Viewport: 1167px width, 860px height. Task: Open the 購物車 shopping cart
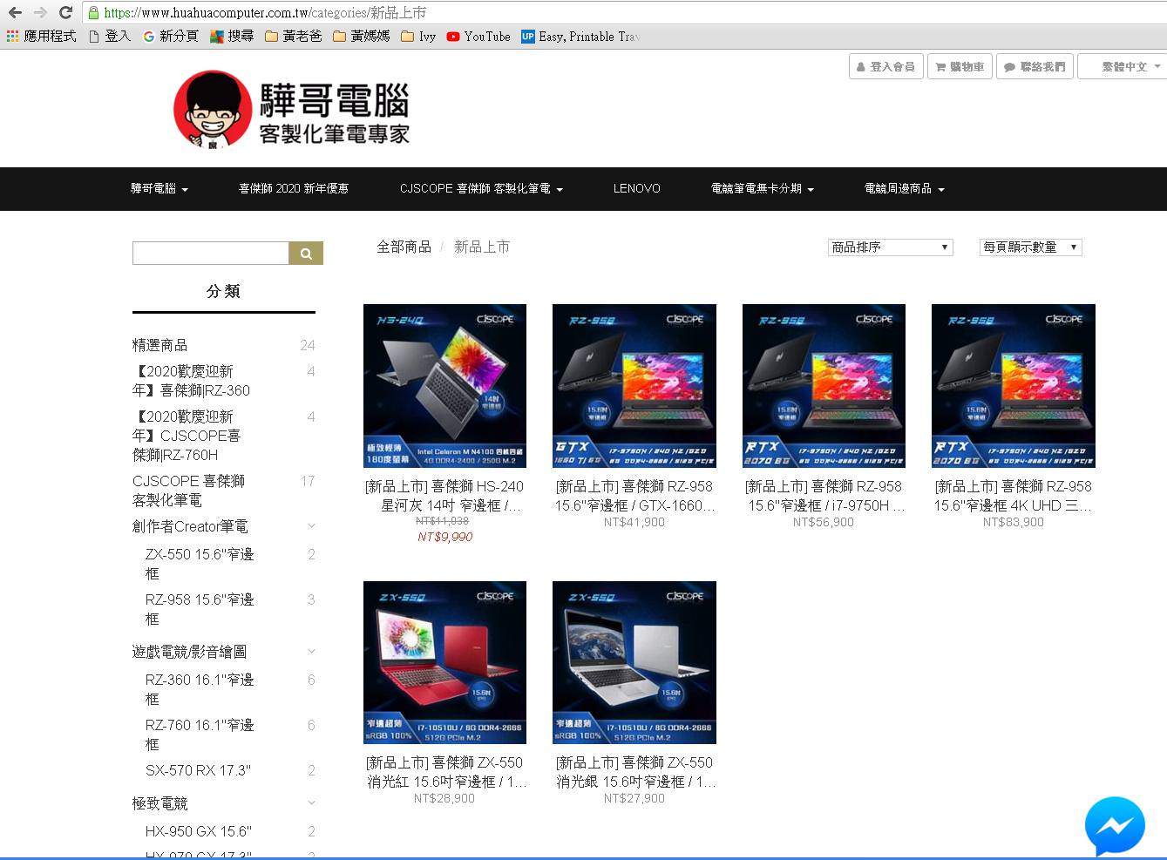pyautogui.click(x=959, y=66)
